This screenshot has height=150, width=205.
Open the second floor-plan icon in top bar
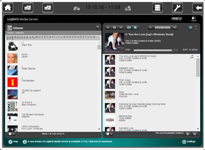[48, 8]
